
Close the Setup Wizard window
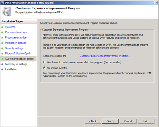[156, 2]
